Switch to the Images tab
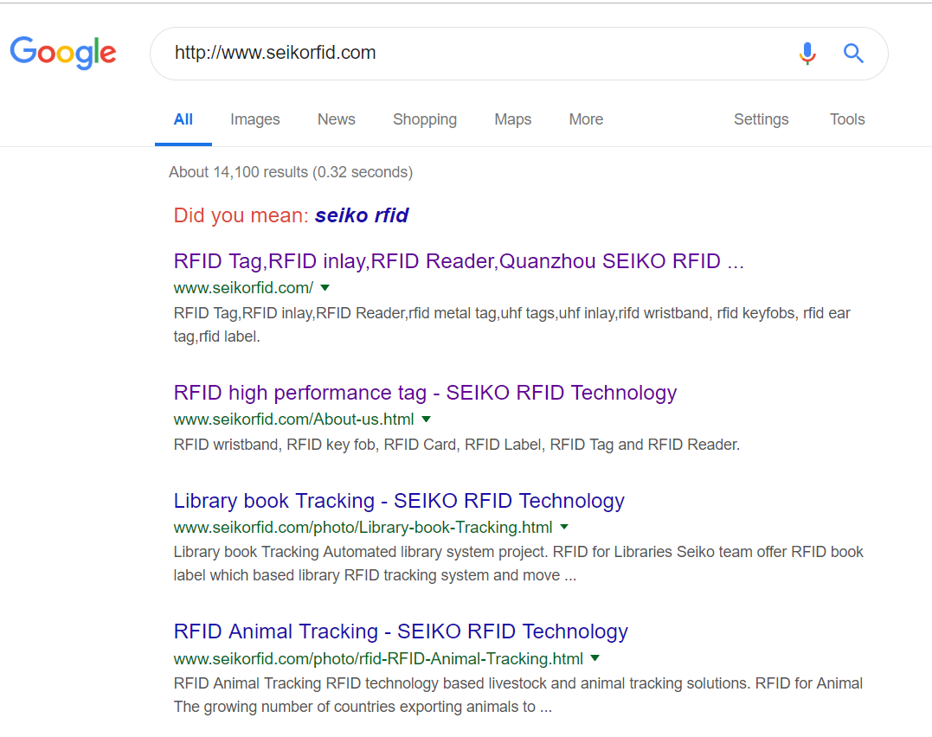 (x=255, y=119)
